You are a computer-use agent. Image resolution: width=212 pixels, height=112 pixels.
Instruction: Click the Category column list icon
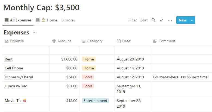pyautogui.click(x=84, y=41)
